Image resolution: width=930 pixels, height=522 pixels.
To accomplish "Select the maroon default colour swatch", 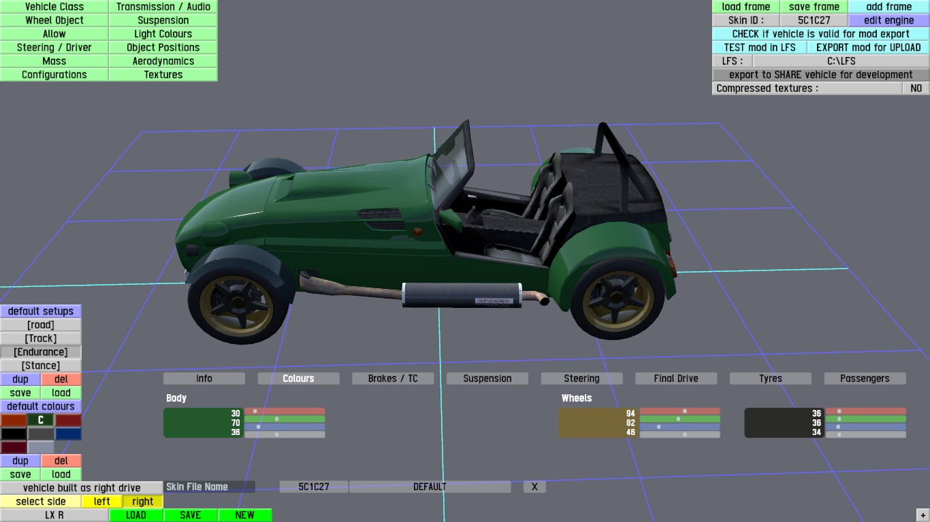I will (x=14, y=447).
